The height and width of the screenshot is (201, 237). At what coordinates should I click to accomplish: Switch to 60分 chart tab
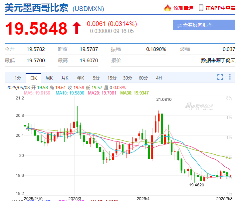(x=143, y=78)
